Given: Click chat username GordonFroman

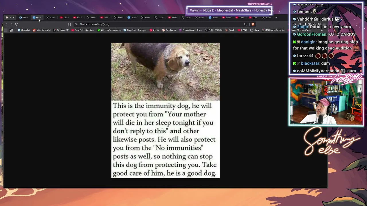Looking at the screenshot, I should pos(312,34).
